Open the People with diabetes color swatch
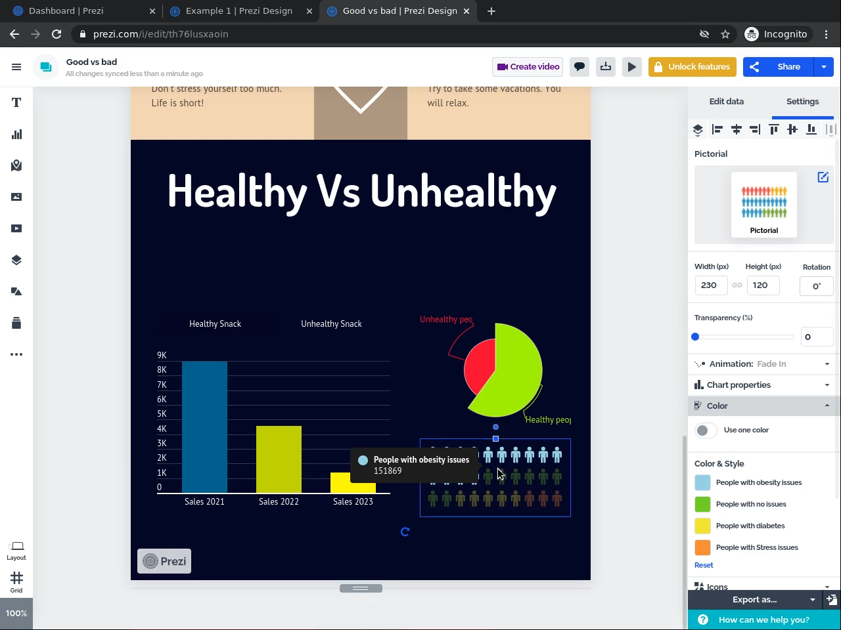The height and width of the screenshot is (630, 841). (702, 526)
